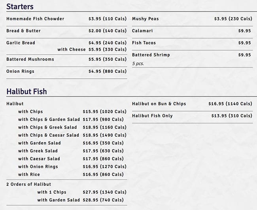
Task: Select the Garlic Bread starter
Action: click(21, 43)
